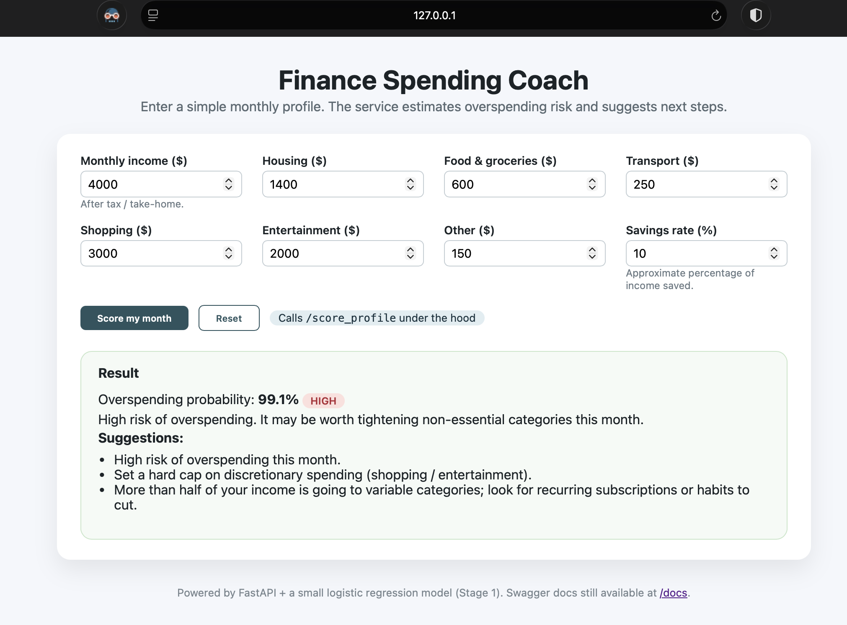The image size is (847, 625).
Task: Open the tab sidebar icon
Action: pyautogui.click(x=153, y=15)
